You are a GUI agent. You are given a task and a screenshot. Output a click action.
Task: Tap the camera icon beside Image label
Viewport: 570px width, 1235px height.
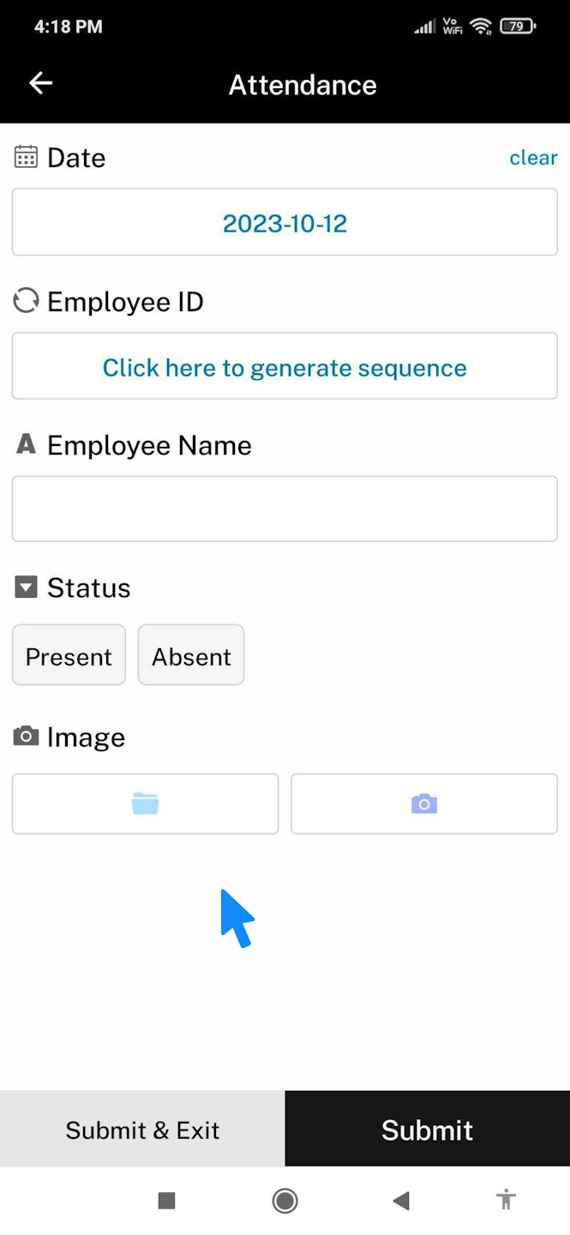pos(27,736)
